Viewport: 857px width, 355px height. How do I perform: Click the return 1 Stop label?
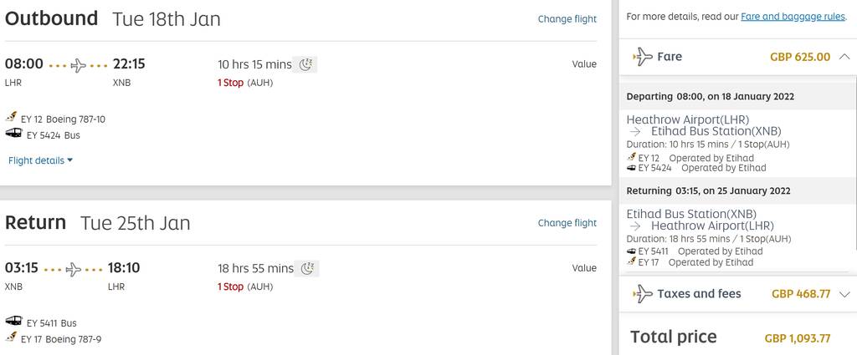[x=230, y=287]
